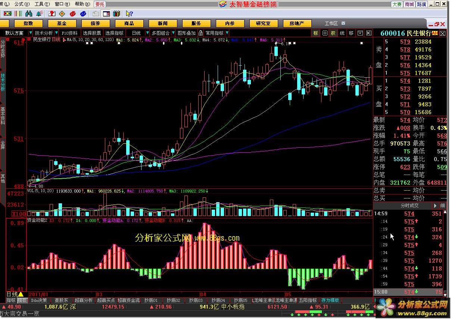Click the upward triangle frame icon
The image size is (451, 319).
coord(360,33)
